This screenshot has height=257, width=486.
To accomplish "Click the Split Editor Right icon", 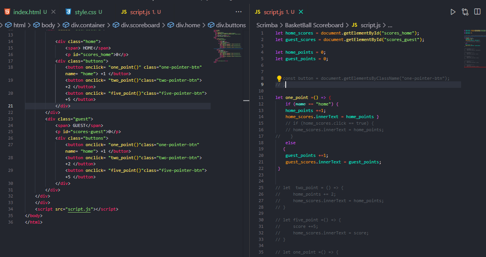I will pos(477,12).
